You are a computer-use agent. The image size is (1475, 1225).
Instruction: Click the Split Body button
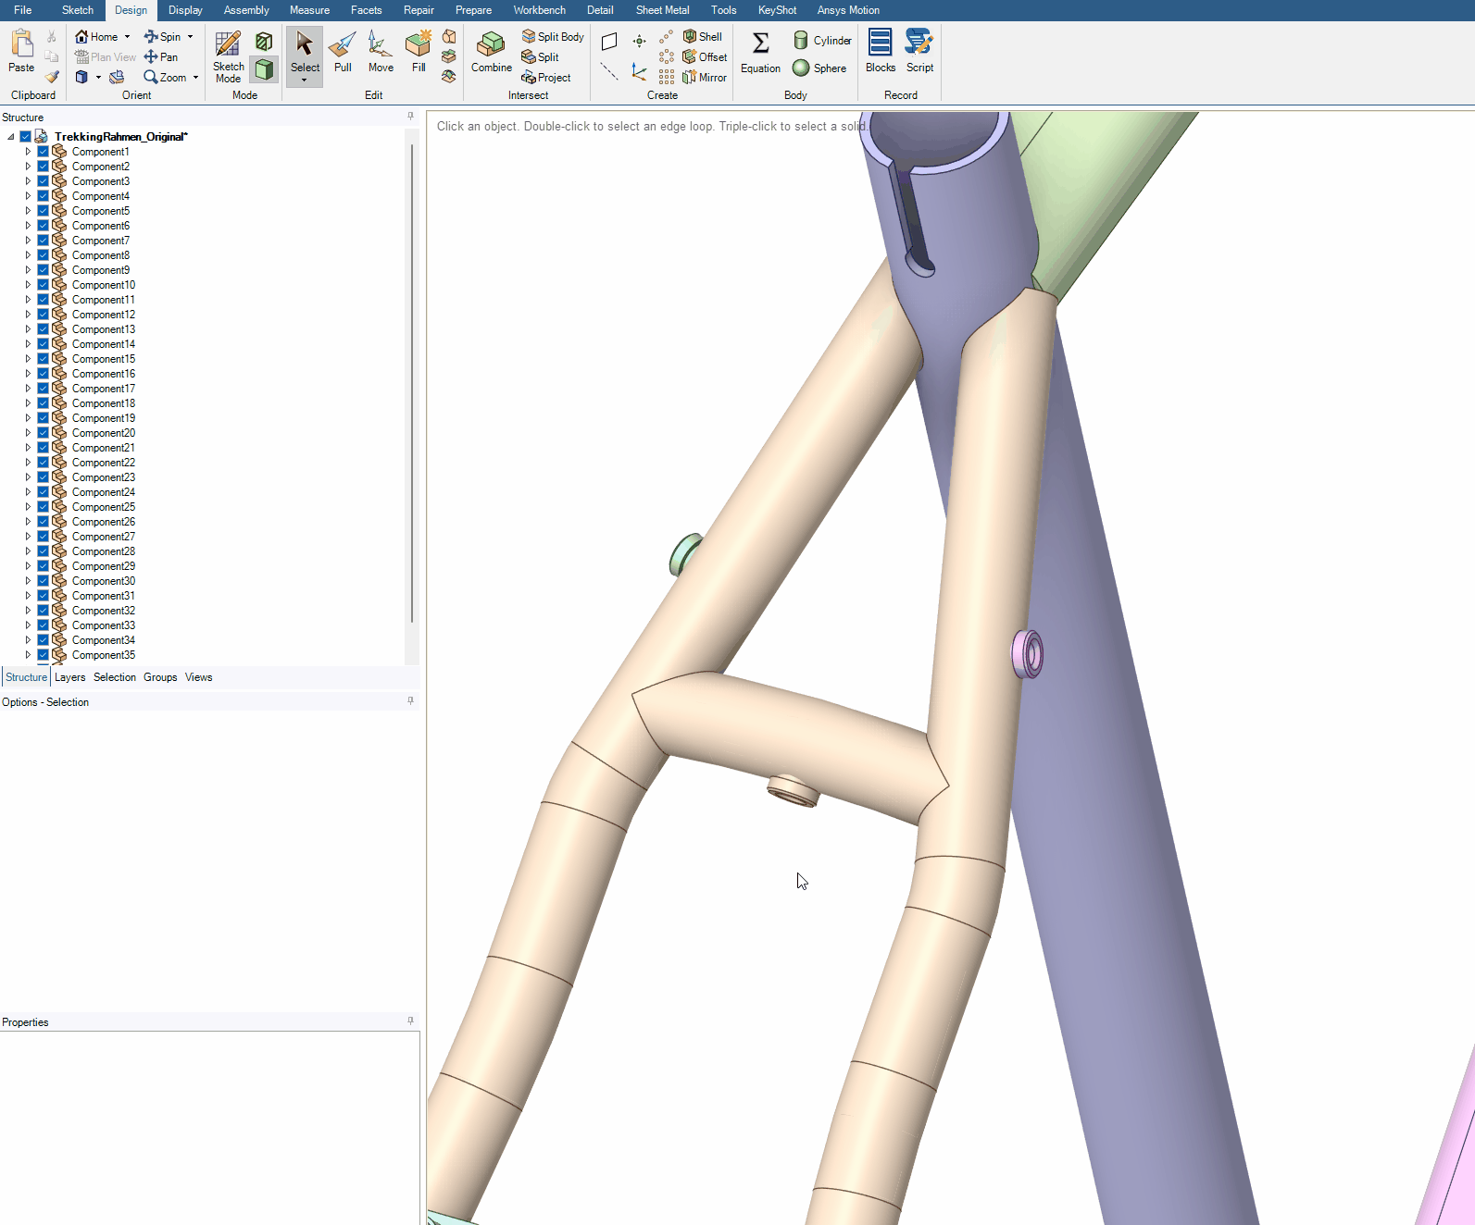[553, 37]
